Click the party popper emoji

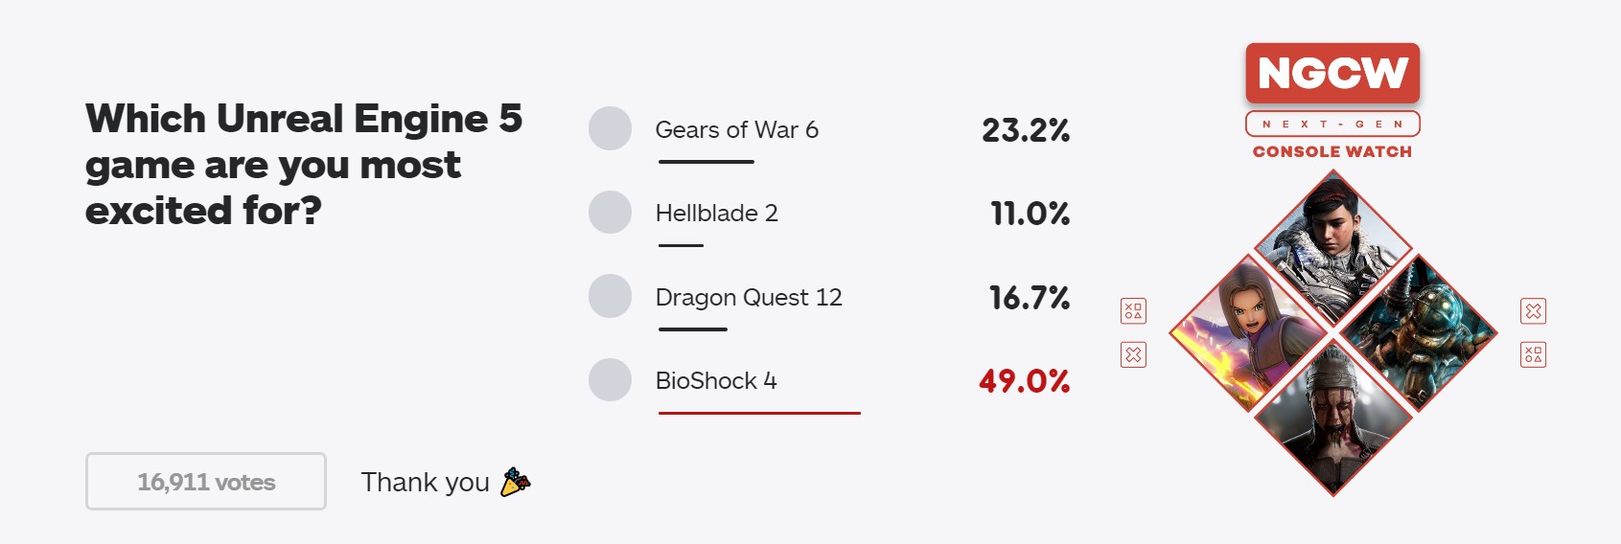(516, 482)
